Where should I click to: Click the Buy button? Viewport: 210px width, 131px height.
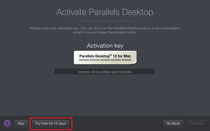click(21, 123)
